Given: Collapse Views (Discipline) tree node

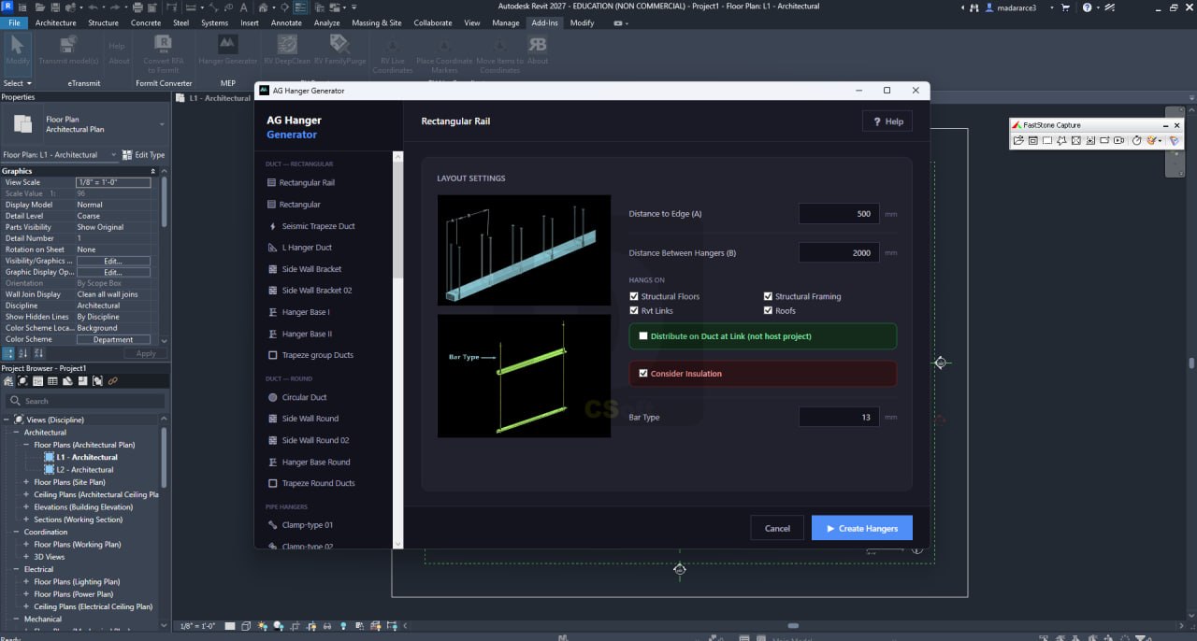Looking at the screenshot, I should click(7, 420).
